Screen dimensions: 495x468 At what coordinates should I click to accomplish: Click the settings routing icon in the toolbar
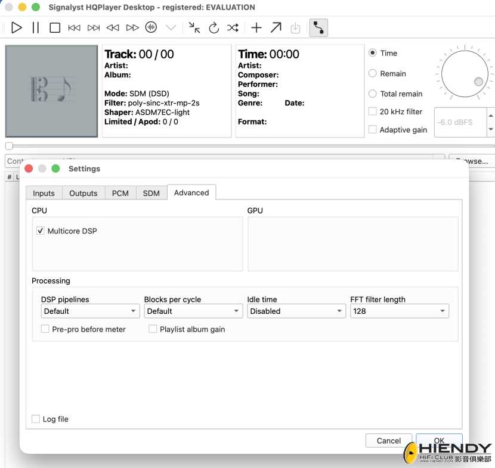(x=318, y=28)
